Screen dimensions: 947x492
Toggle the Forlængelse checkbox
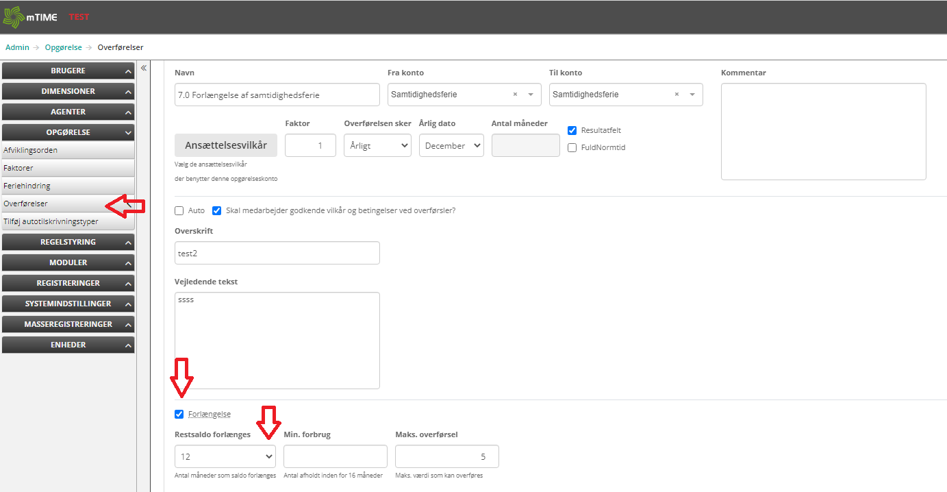(179, 414)
